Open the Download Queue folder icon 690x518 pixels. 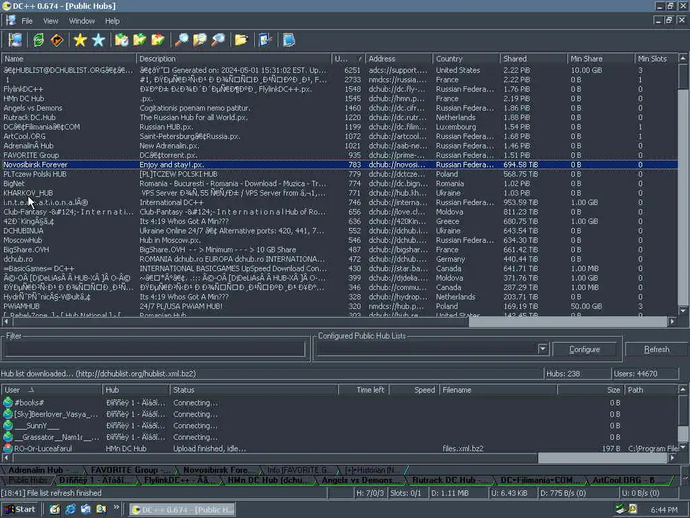121,40
